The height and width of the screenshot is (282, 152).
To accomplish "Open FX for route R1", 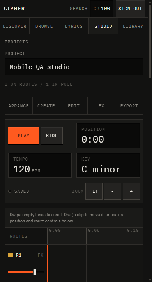I will click(41, 255).
